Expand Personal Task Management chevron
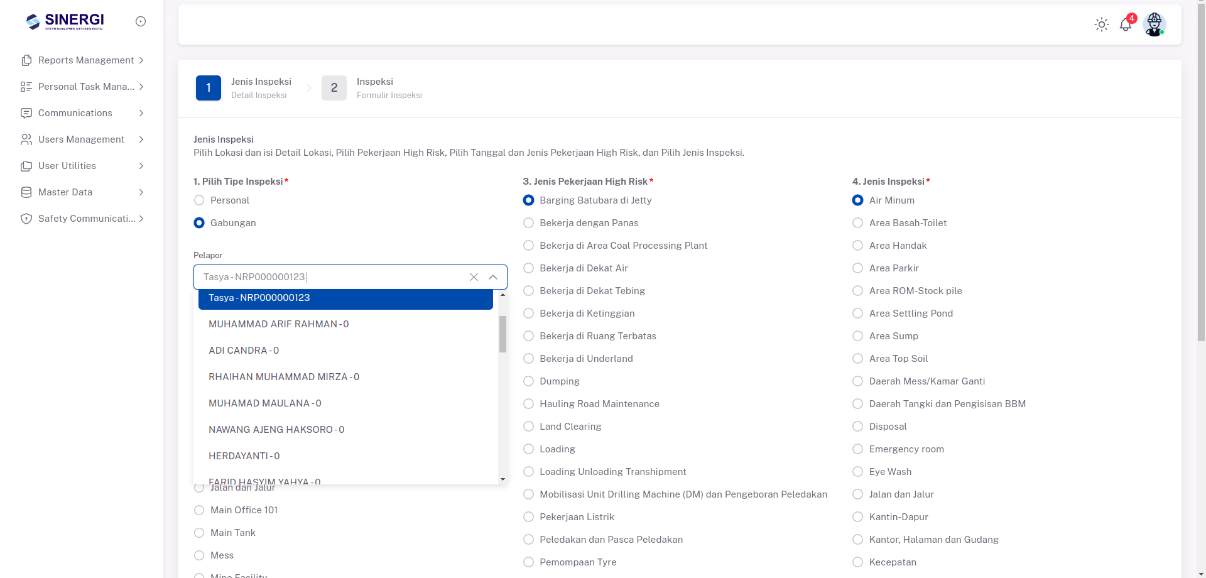This screenshot has height=578, width=1206. [x=141, y=87]
